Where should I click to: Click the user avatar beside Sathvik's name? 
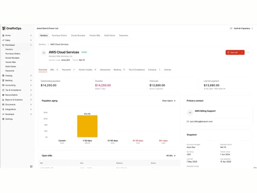(231, 28)
